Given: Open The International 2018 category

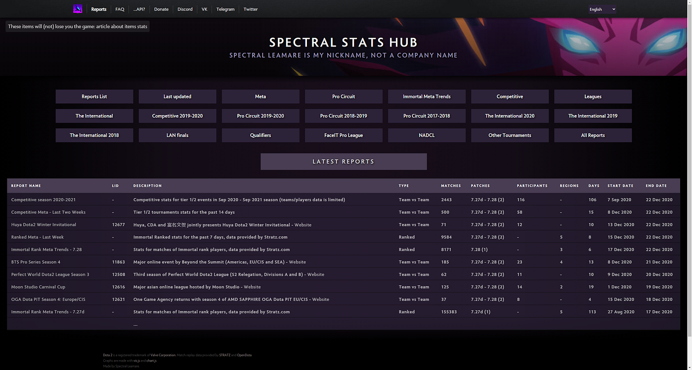Looking at the screenshot, I should tap(94, 135).
